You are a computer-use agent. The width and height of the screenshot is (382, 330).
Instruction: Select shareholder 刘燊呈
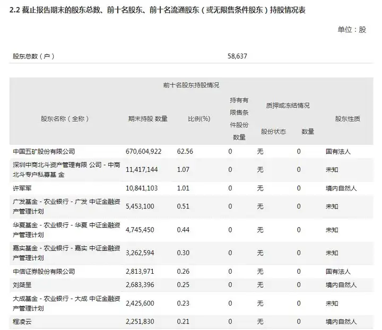pyautogui.click(x=22, y=285)
